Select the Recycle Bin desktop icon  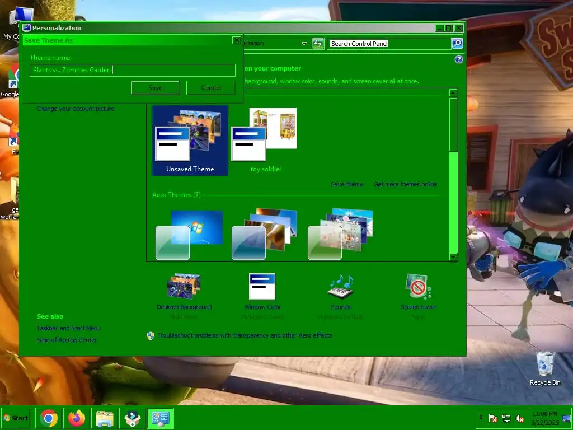click(545, 368)
